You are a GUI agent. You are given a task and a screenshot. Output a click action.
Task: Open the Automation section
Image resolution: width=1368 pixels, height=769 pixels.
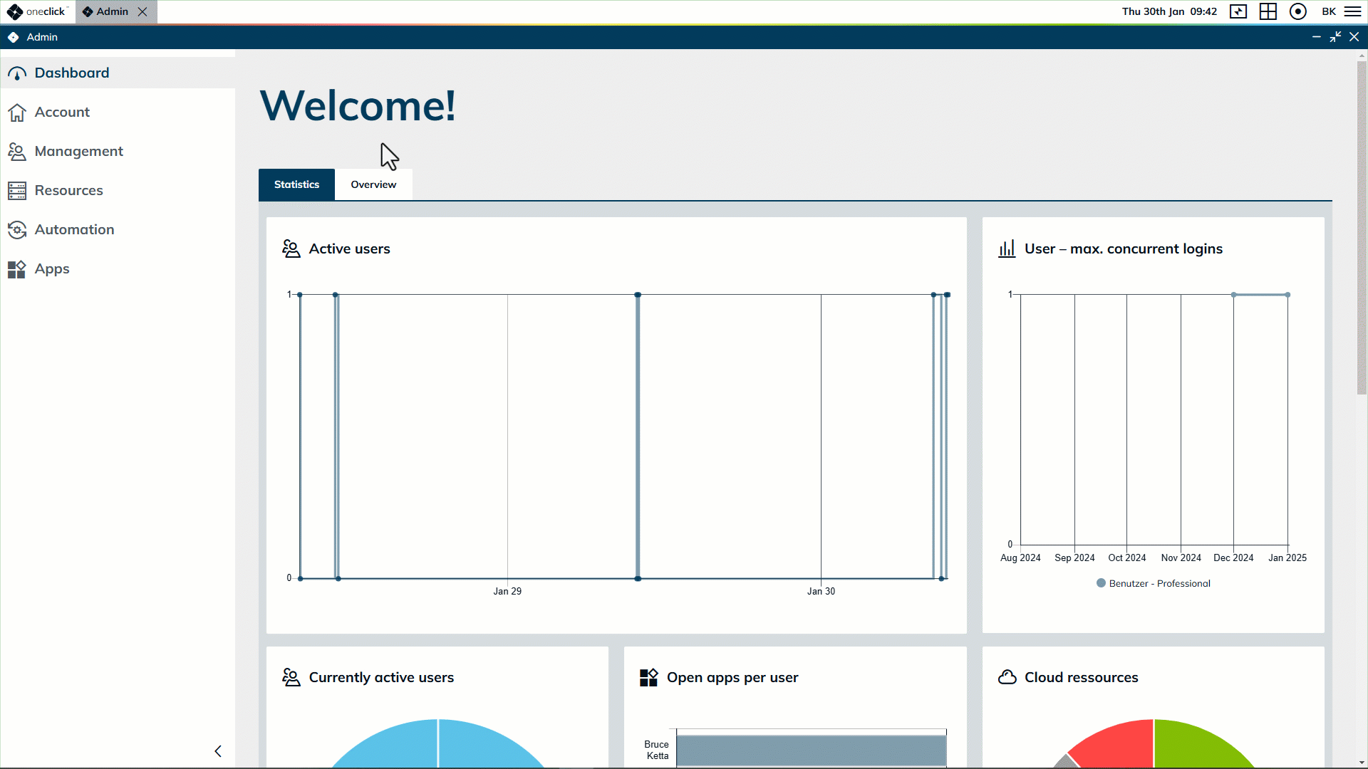74,229
